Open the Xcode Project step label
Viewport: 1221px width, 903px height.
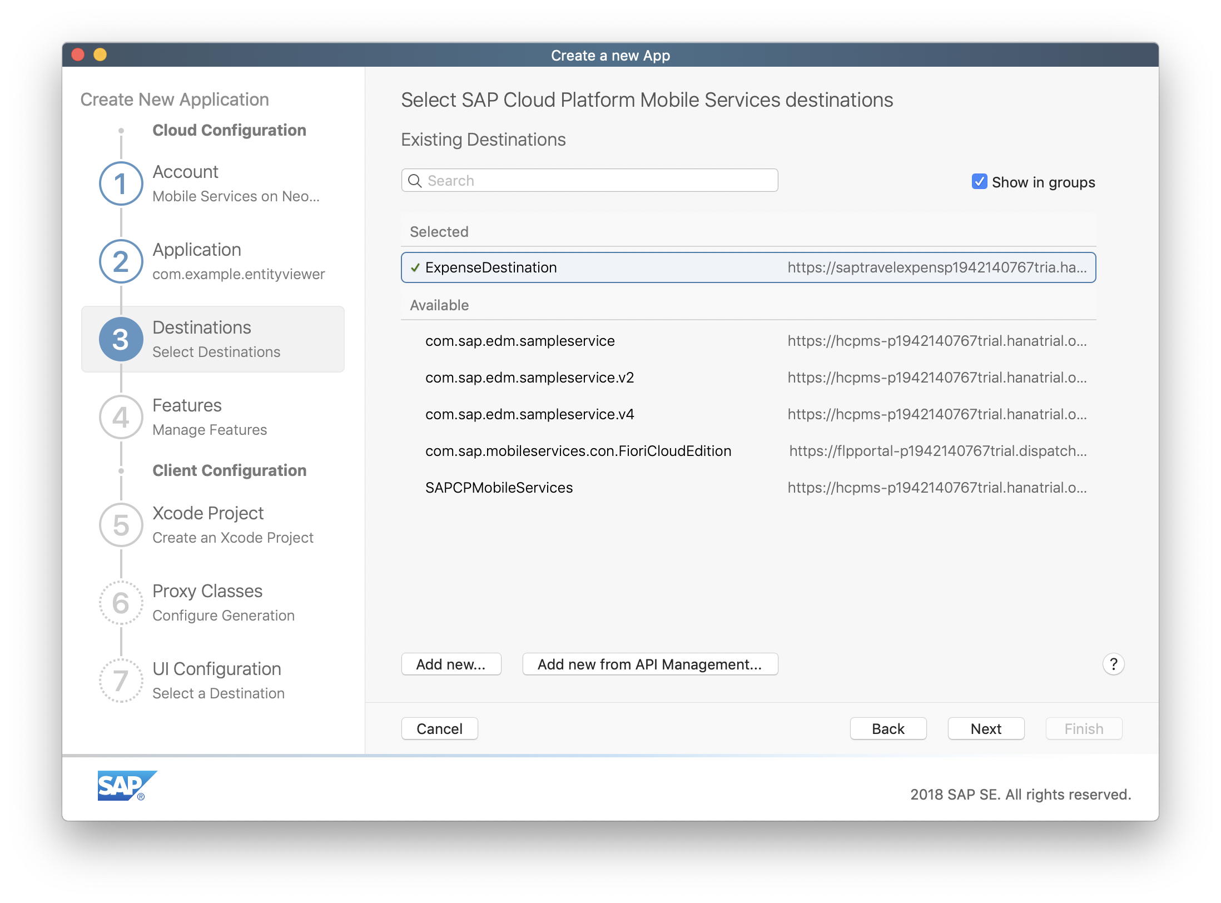208,513
